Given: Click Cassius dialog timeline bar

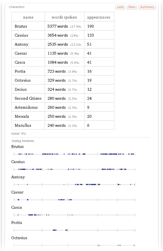Looking at the screenshot, I should click(74, 169).
